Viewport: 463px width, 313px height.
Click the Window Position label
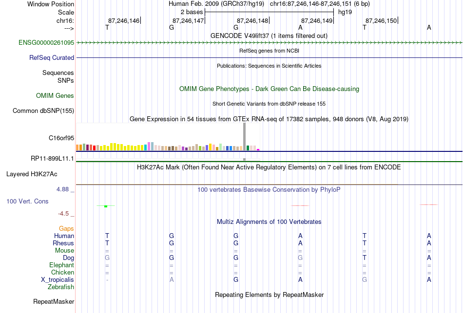coord(51,4)
